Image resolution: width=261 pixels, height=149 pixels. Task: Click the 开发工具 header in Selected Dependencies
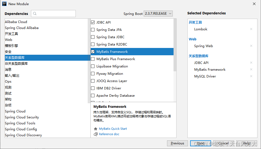195,22
